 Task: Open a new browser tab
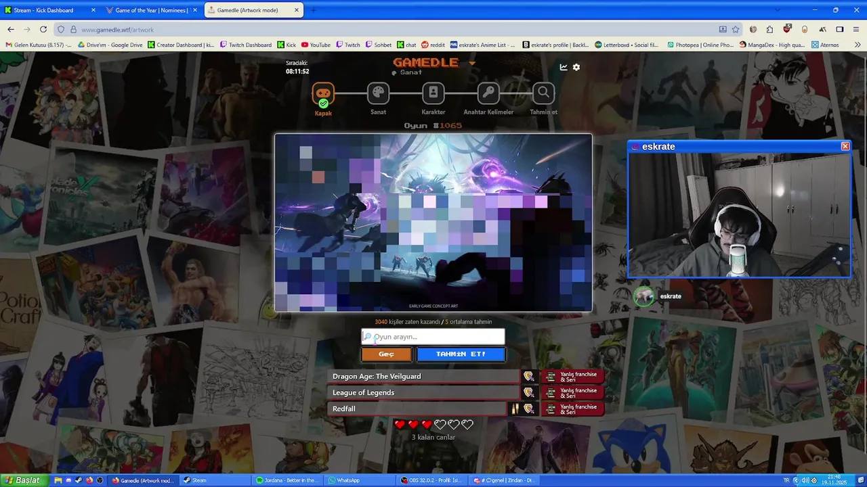[314, 10]
